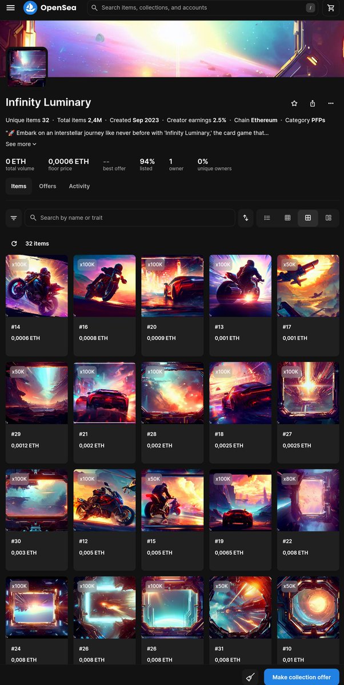Click Make collection offer button
This screenshot has width=344, height=685.
tap(302, 677)
